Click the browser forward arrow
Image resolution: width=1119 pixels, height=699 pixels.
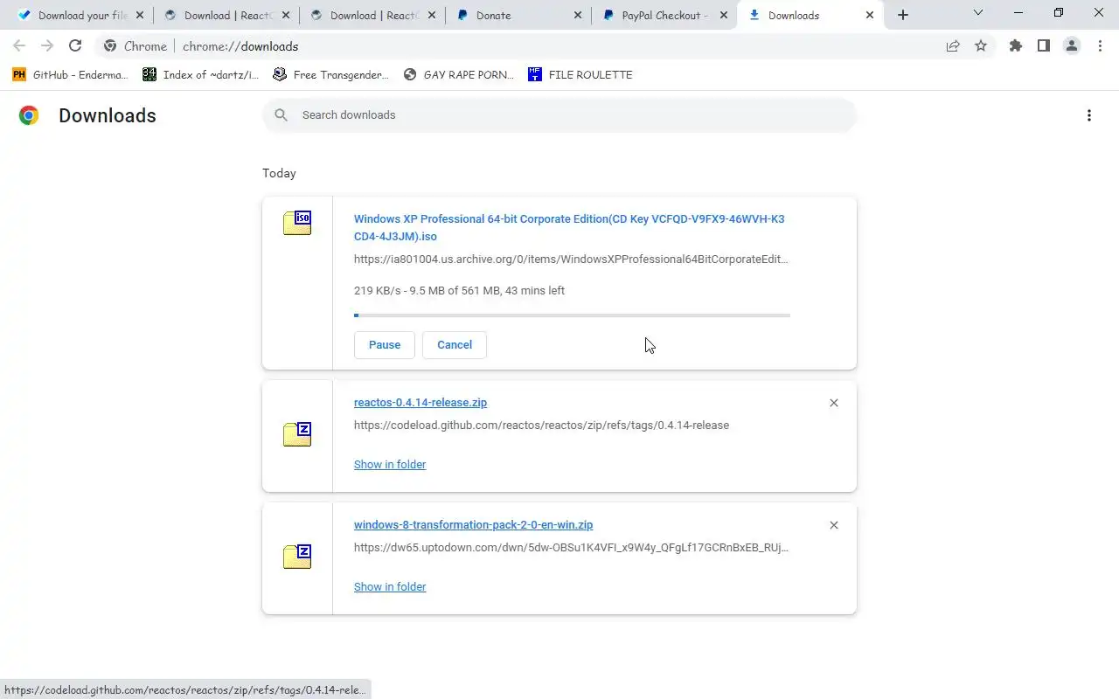tap(47, 46)
